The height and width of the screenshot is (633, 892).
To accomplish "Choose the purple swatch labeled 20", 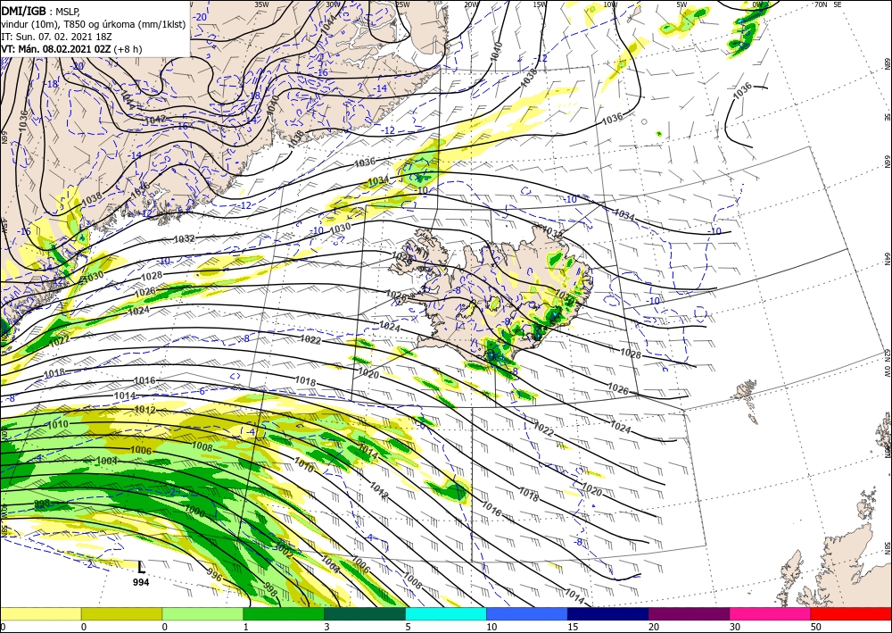I will click(x=689, y=614).
